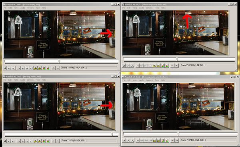Viewport: 240px width, 147px height.
Task: Go to next keyframe in top-right window
Action: click(x=158, y=66)
